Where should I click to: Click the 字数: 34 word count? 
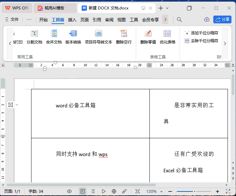tap(36, 191)
